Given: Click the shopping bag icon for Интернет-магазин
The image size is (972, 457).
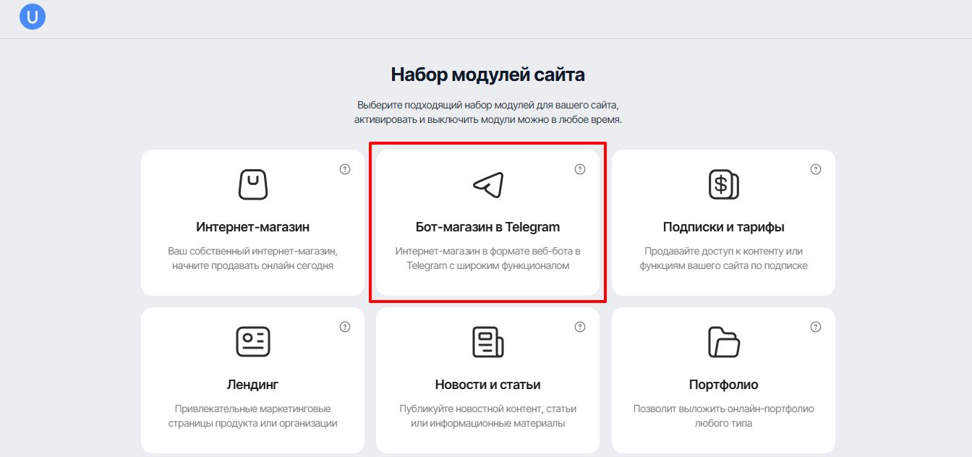Looking at the screenshot, I should (x=252, y=184).
